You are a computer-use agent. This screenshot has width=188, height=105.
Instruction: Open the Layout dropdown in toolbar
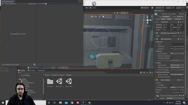coord(180,8)
